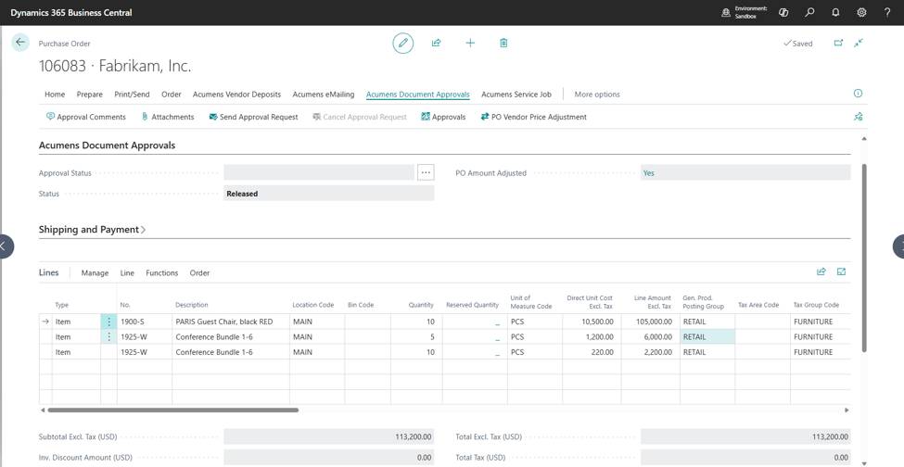Open Approval Comments action

(85, 117)
